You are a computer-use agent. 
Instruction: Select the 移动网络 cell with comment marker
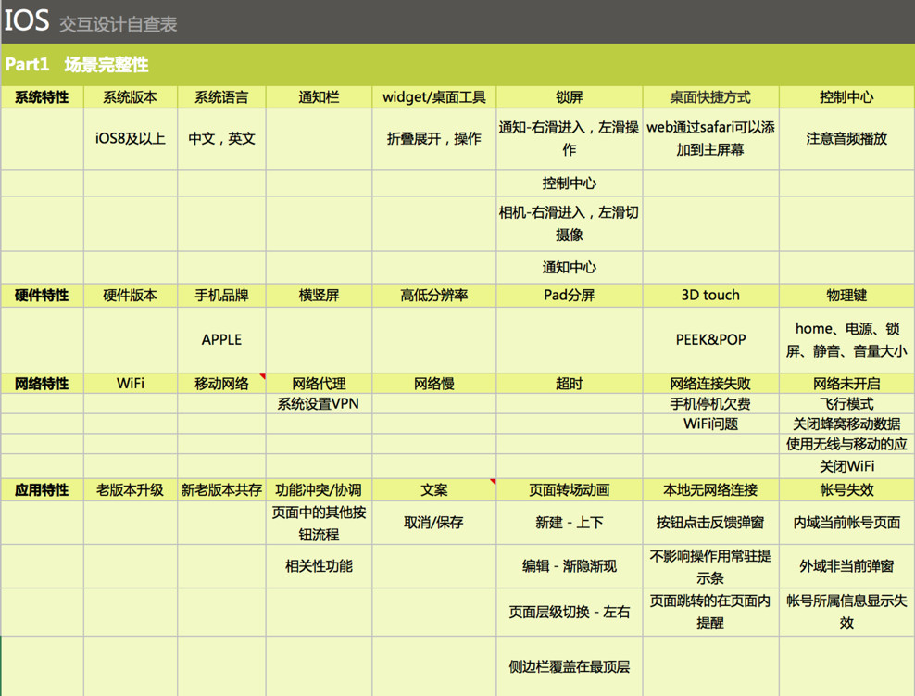[221, 384]
